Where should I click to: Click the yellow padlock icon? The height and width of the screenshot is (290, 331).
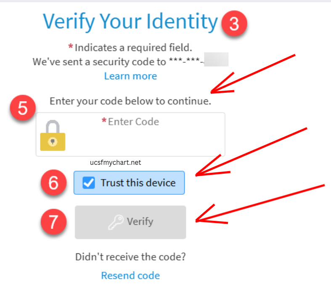click(53, 135)
